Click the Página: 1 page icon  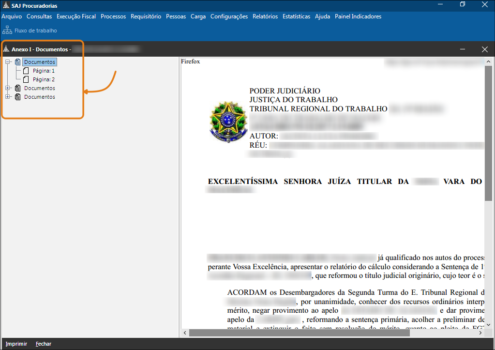[26, 71]
